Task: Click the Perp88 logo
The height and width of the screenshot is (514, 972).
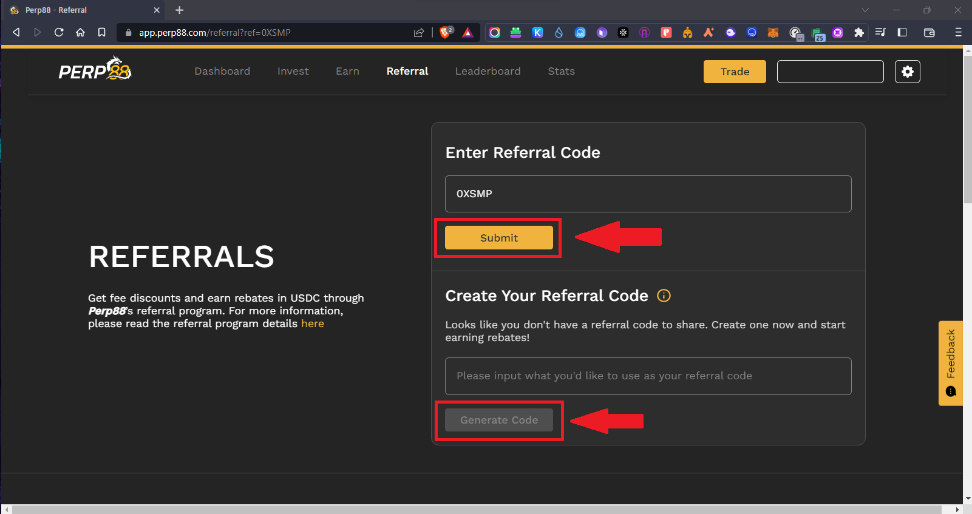Action: coord(95,69)
